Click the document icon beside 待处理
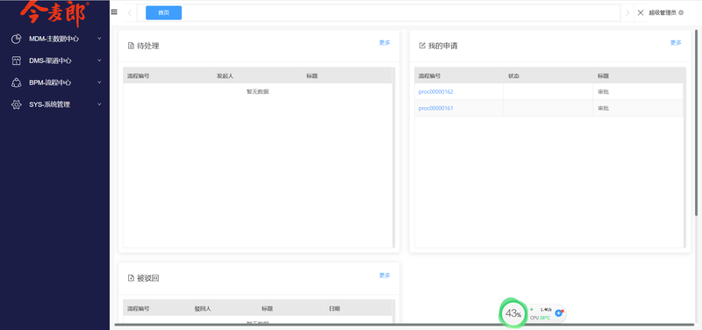This screenshot has width=702, height=330. point(131,46)
